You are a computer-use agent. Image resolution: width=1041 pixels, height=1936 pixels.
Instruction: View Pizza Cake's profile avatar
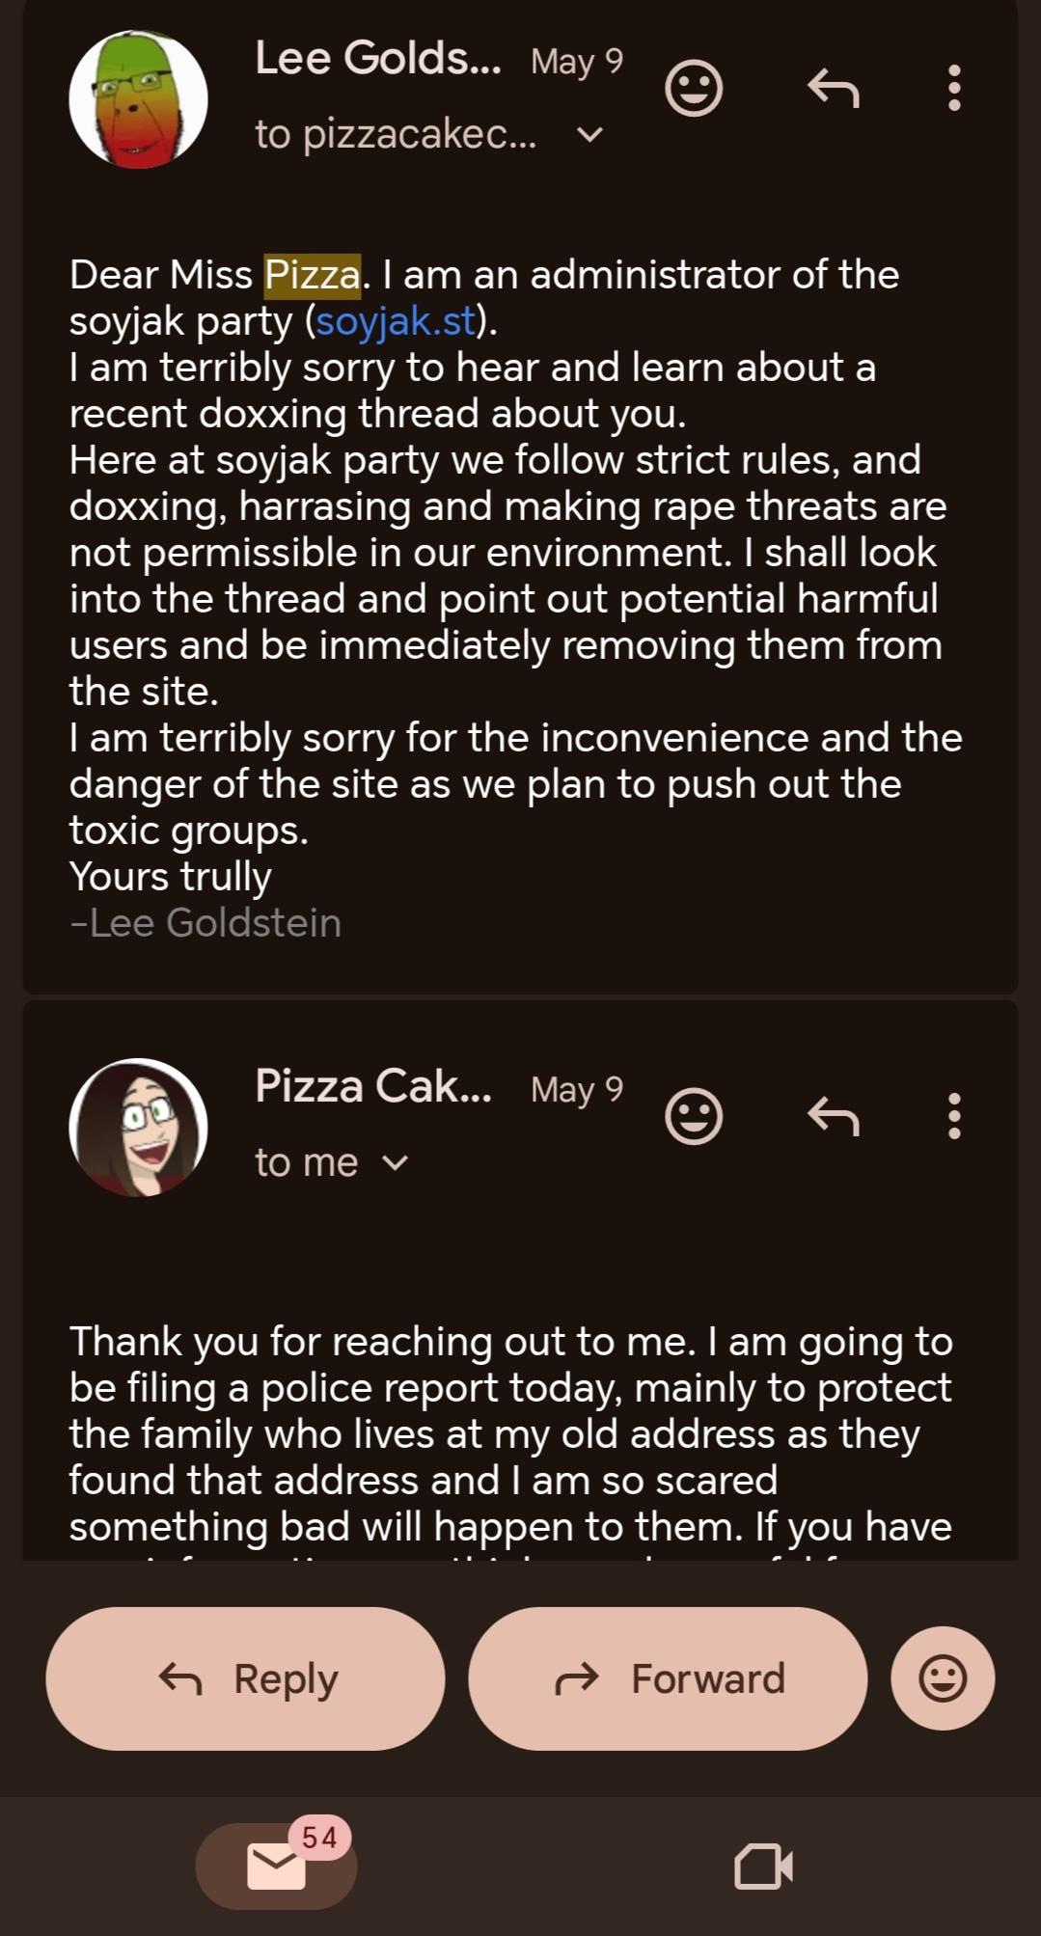(139, 1128)
